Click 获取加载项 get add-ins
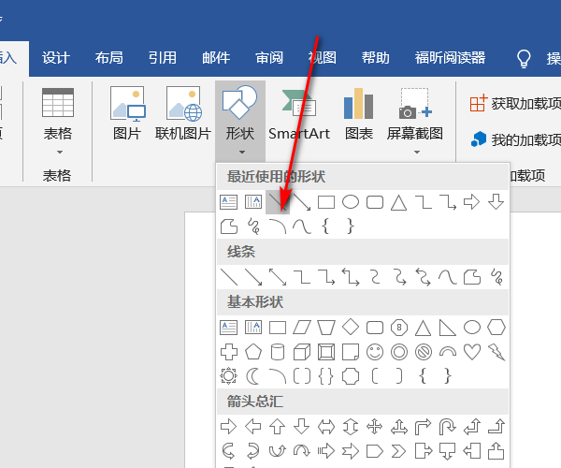The image size is (561, 468). (x=515, y=103)
